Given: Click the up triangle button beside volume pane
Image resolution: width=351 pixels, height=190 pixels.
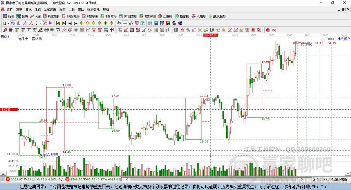Looking at the screenshot, I should tap(3, 174).
